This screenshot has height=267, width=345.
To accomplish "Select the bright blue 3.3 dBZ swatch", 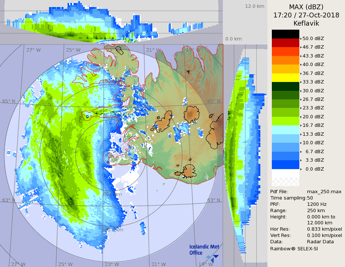I will [285, 165].
